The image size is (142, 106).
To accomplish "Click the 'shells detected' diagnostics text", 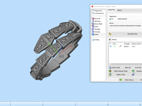I will click(122, 19).
